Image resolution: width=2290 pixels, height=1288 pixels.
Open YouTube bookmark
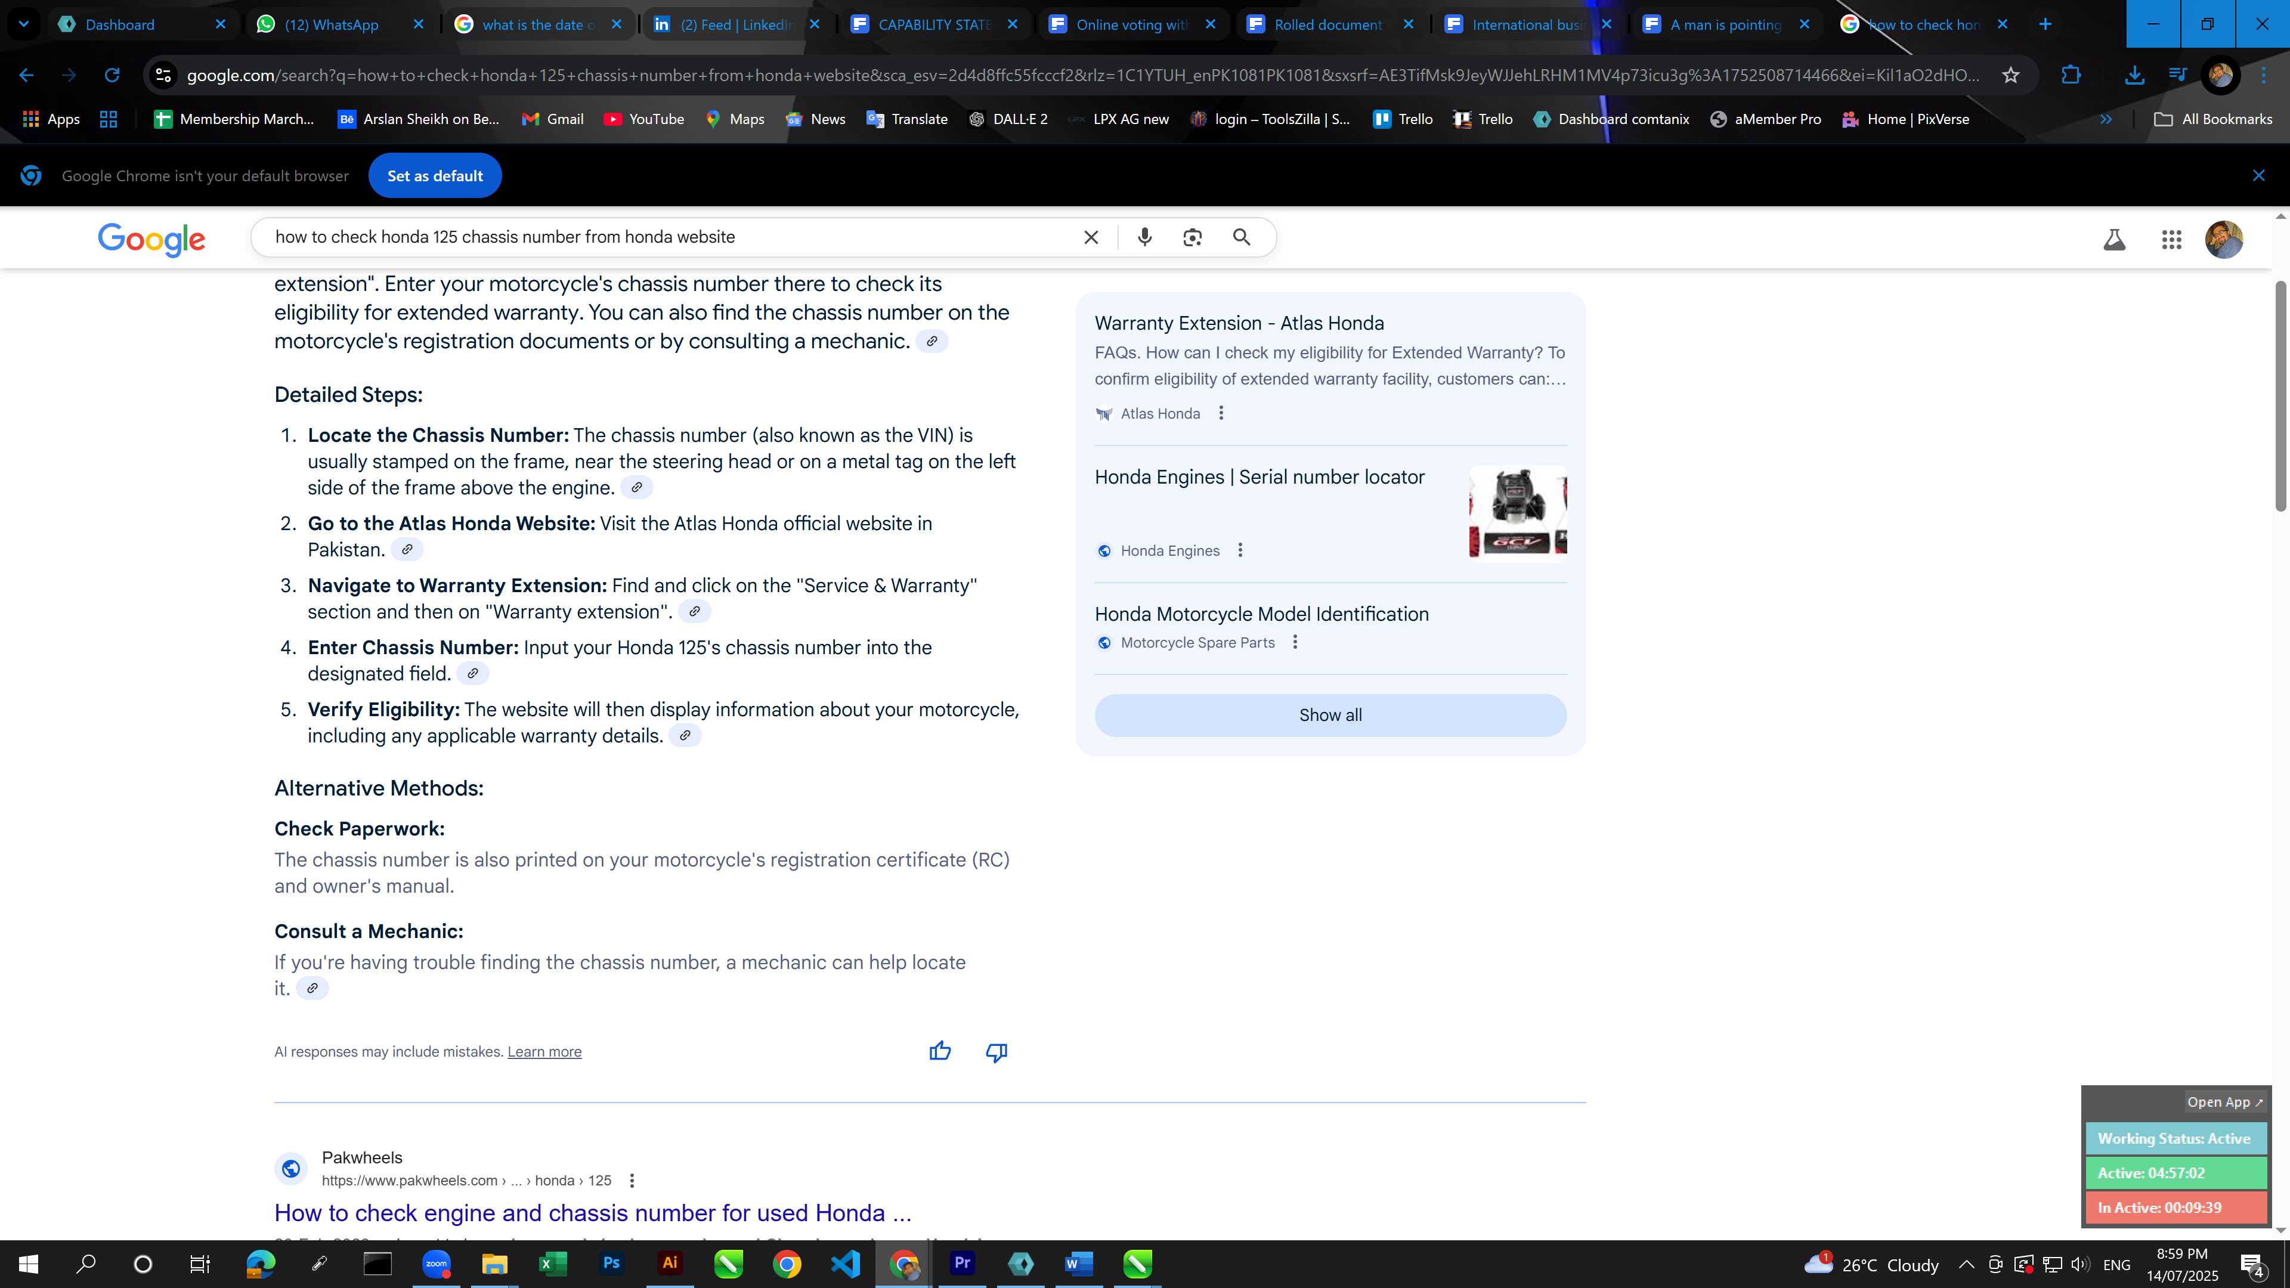643,119
